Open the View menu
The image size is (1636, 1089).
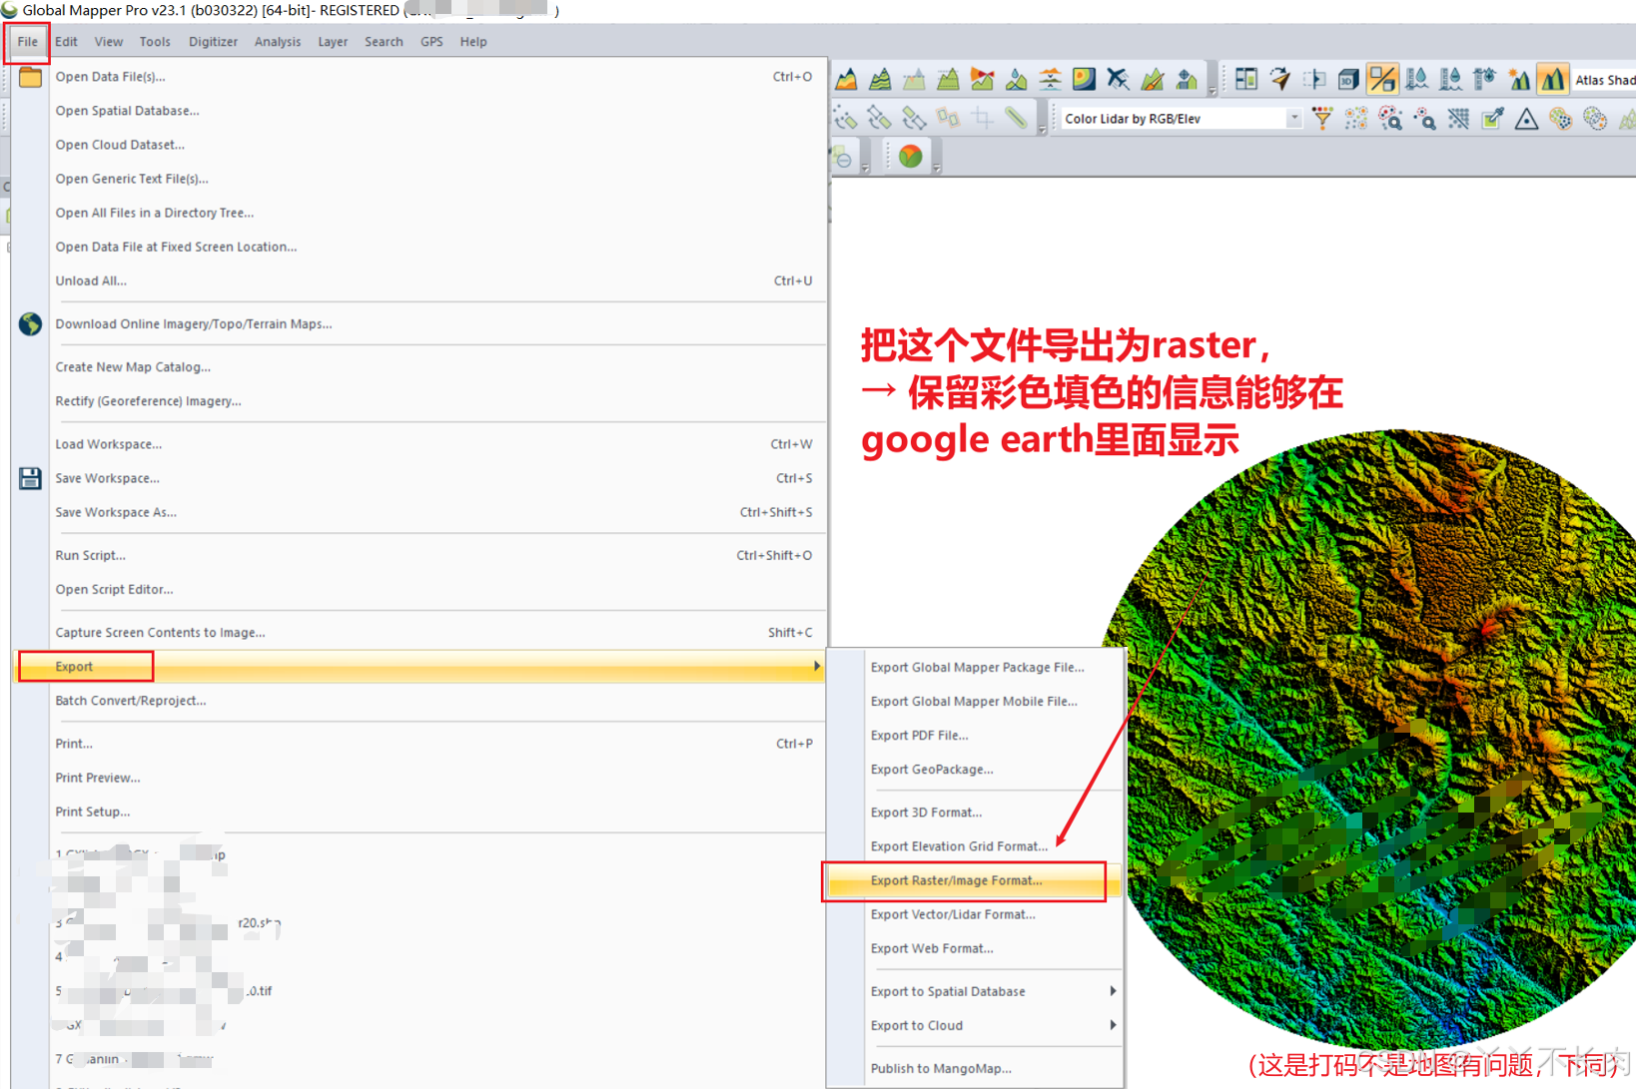pyautogui.click(x=108, y=42)
